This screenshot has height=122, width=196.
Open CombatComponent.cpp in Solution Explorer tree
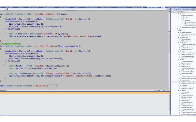[x=189, y=34]
